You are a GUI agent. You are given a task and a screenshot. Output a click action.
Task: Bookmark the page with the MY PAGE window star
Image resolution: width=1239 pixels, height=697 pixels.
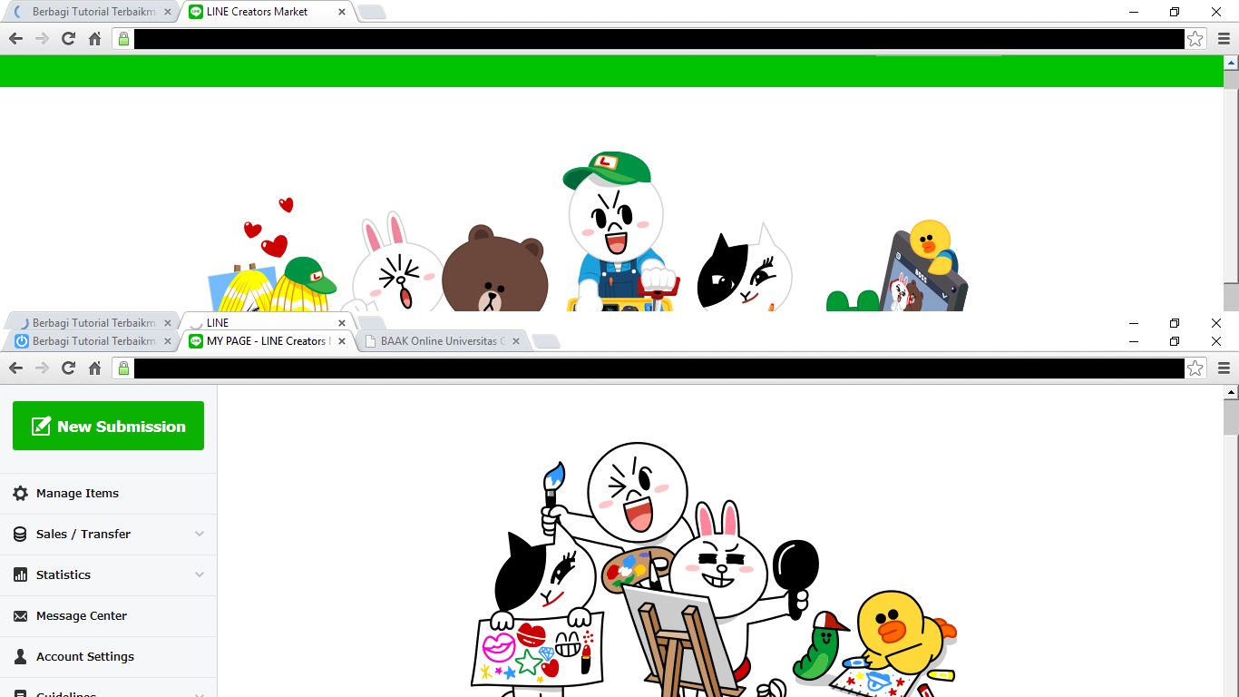[1195, 368]
